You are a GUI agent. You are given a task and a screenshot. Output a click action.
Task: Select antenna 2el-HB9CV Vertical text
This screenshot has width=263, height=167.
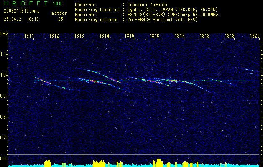(x=163, y=20)
